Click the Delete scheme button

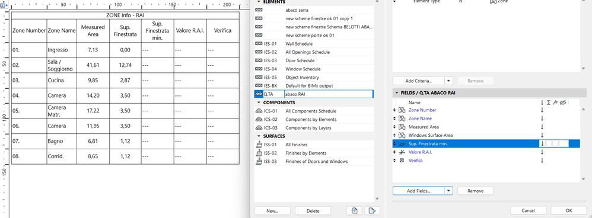tap(313, 211)
